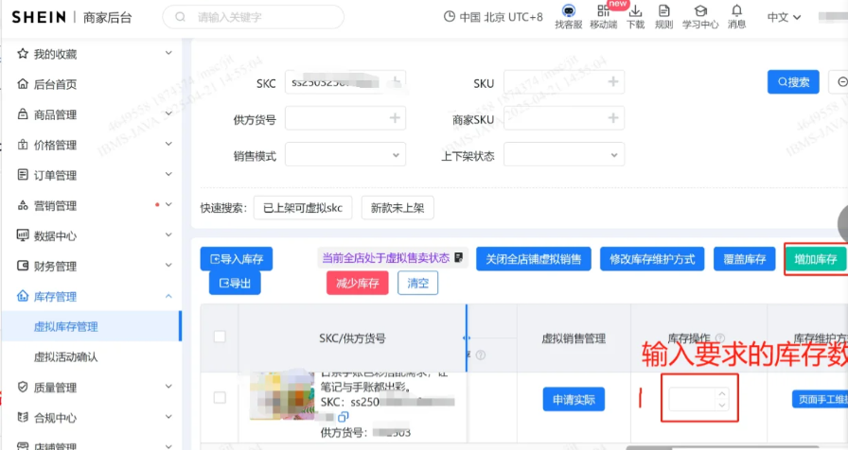848x450 pixels.
Task: Open the 销售模式 dropdown
Action: tap(345, 154)
